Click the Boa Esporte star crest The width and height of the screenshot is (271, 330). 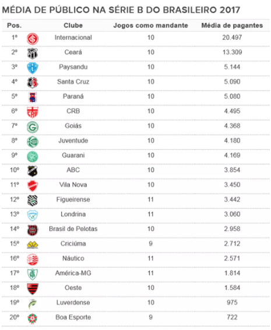tap(33, 318)
